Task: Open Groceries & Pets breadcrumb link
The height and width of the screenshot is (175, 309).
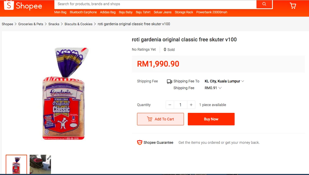Action: click(x=31, y=24)
